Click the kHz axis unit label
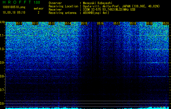 2,22
